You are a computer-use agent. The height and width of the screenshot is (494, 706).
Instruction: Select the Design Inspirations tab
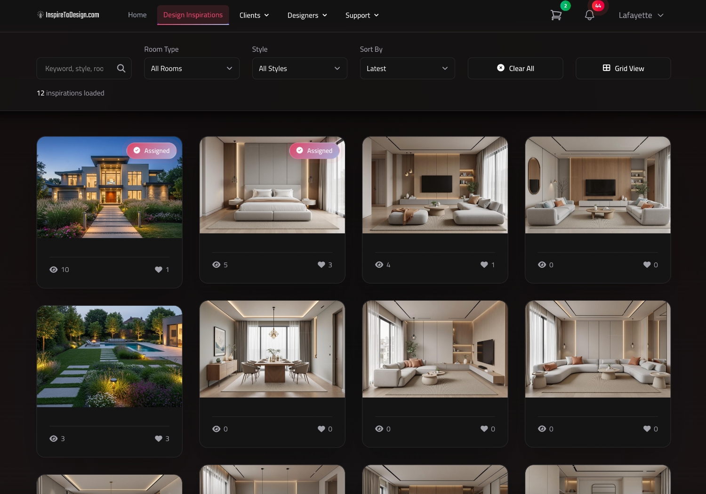pos(193,15)
